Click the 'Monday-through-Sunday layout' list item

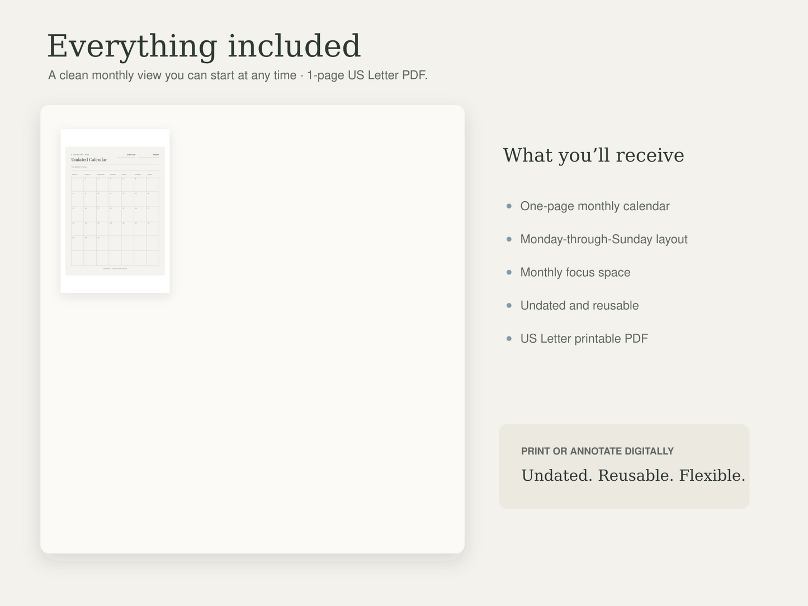click(604, 239)
